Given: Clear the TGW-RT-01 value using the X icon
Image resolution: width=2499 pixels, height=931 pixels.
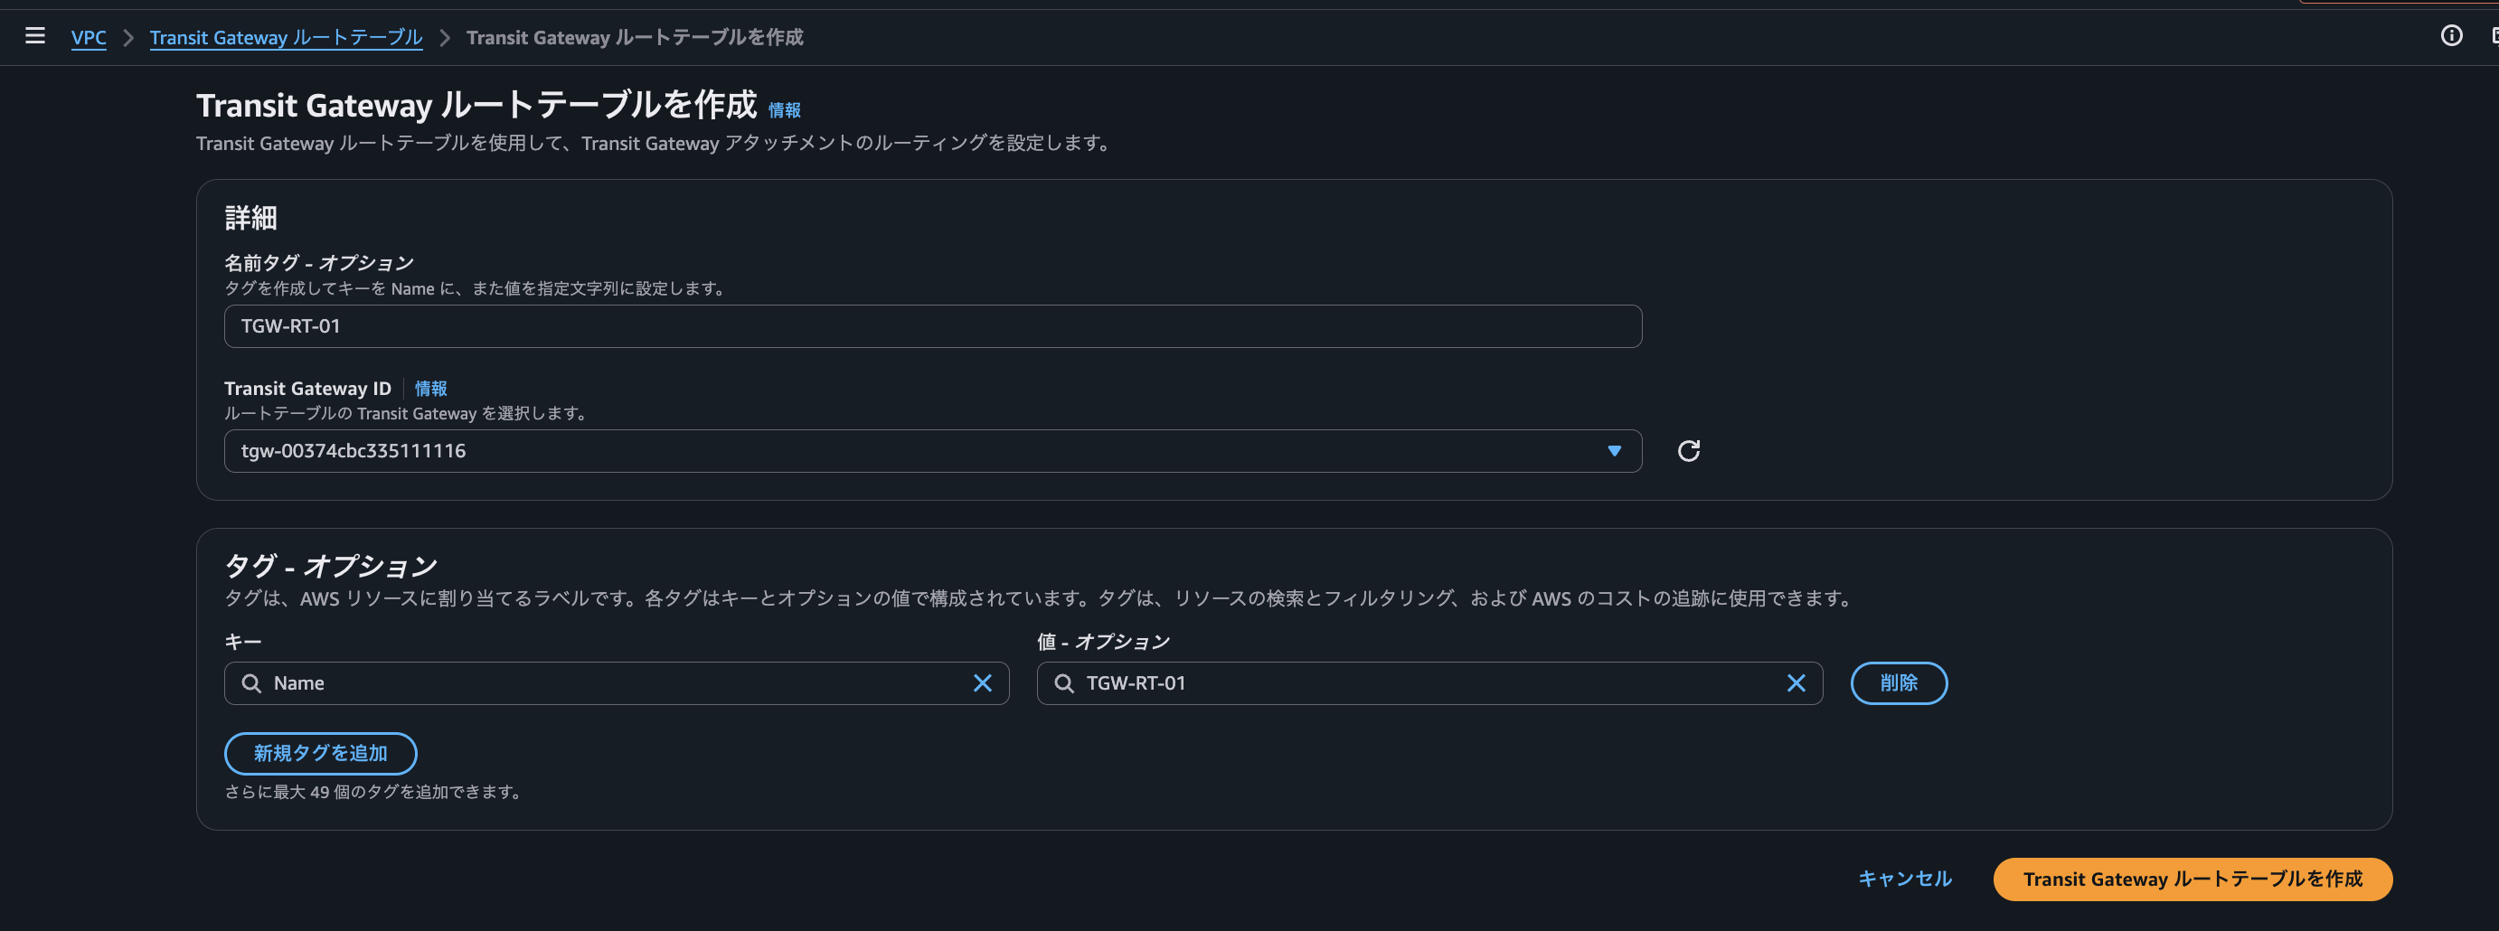Looking at the screenshot, I should pyautogui.click(x=1796, y=682).
